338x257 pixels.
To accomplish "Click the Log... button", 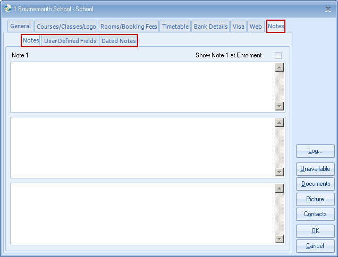I will pyautogui.click(x=315, y=151).
